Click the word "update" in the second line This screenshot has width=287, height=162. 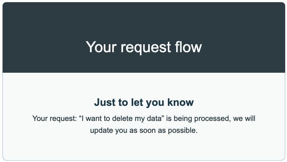pos(101,130)
